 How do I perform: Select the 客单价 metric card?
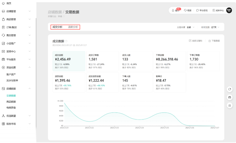(169, 82)
